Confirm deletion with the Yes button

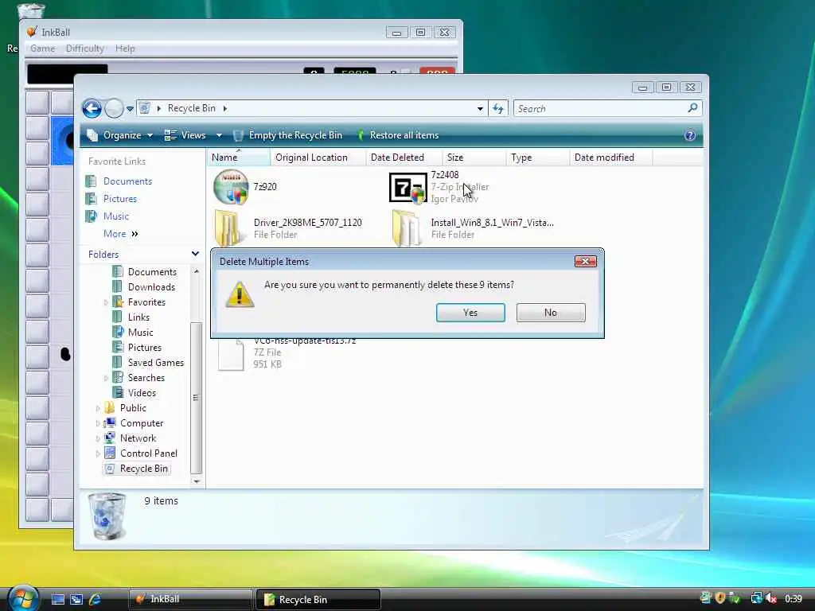pos(470,312)
